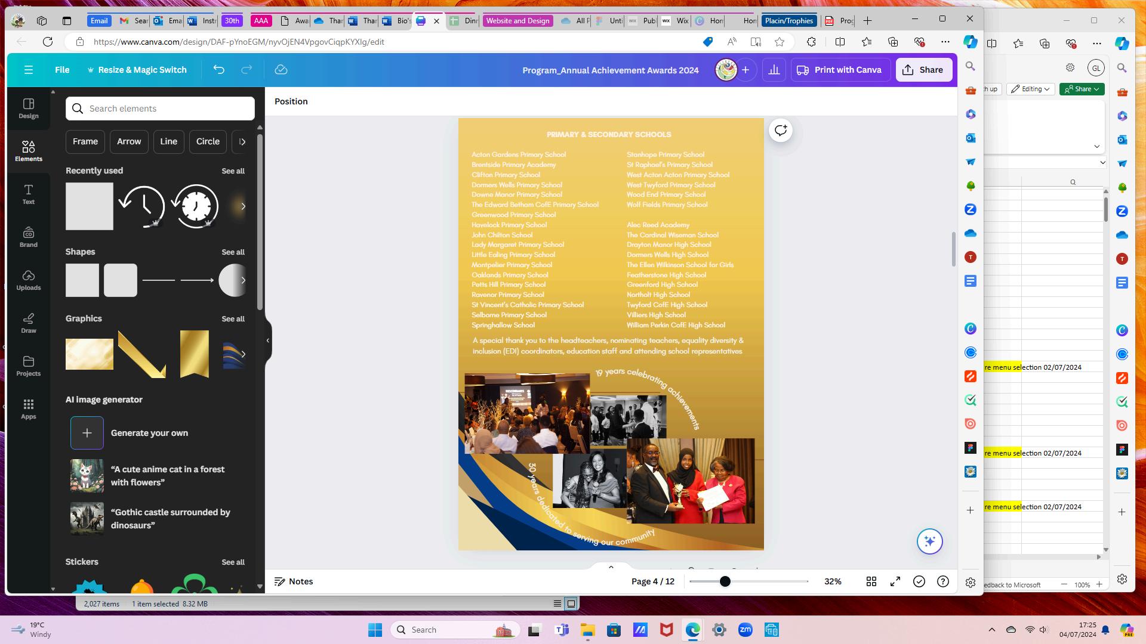Adjust the zoom level slider
Viewport: 1146px width, 644px height.
click(x=725, y=581)
